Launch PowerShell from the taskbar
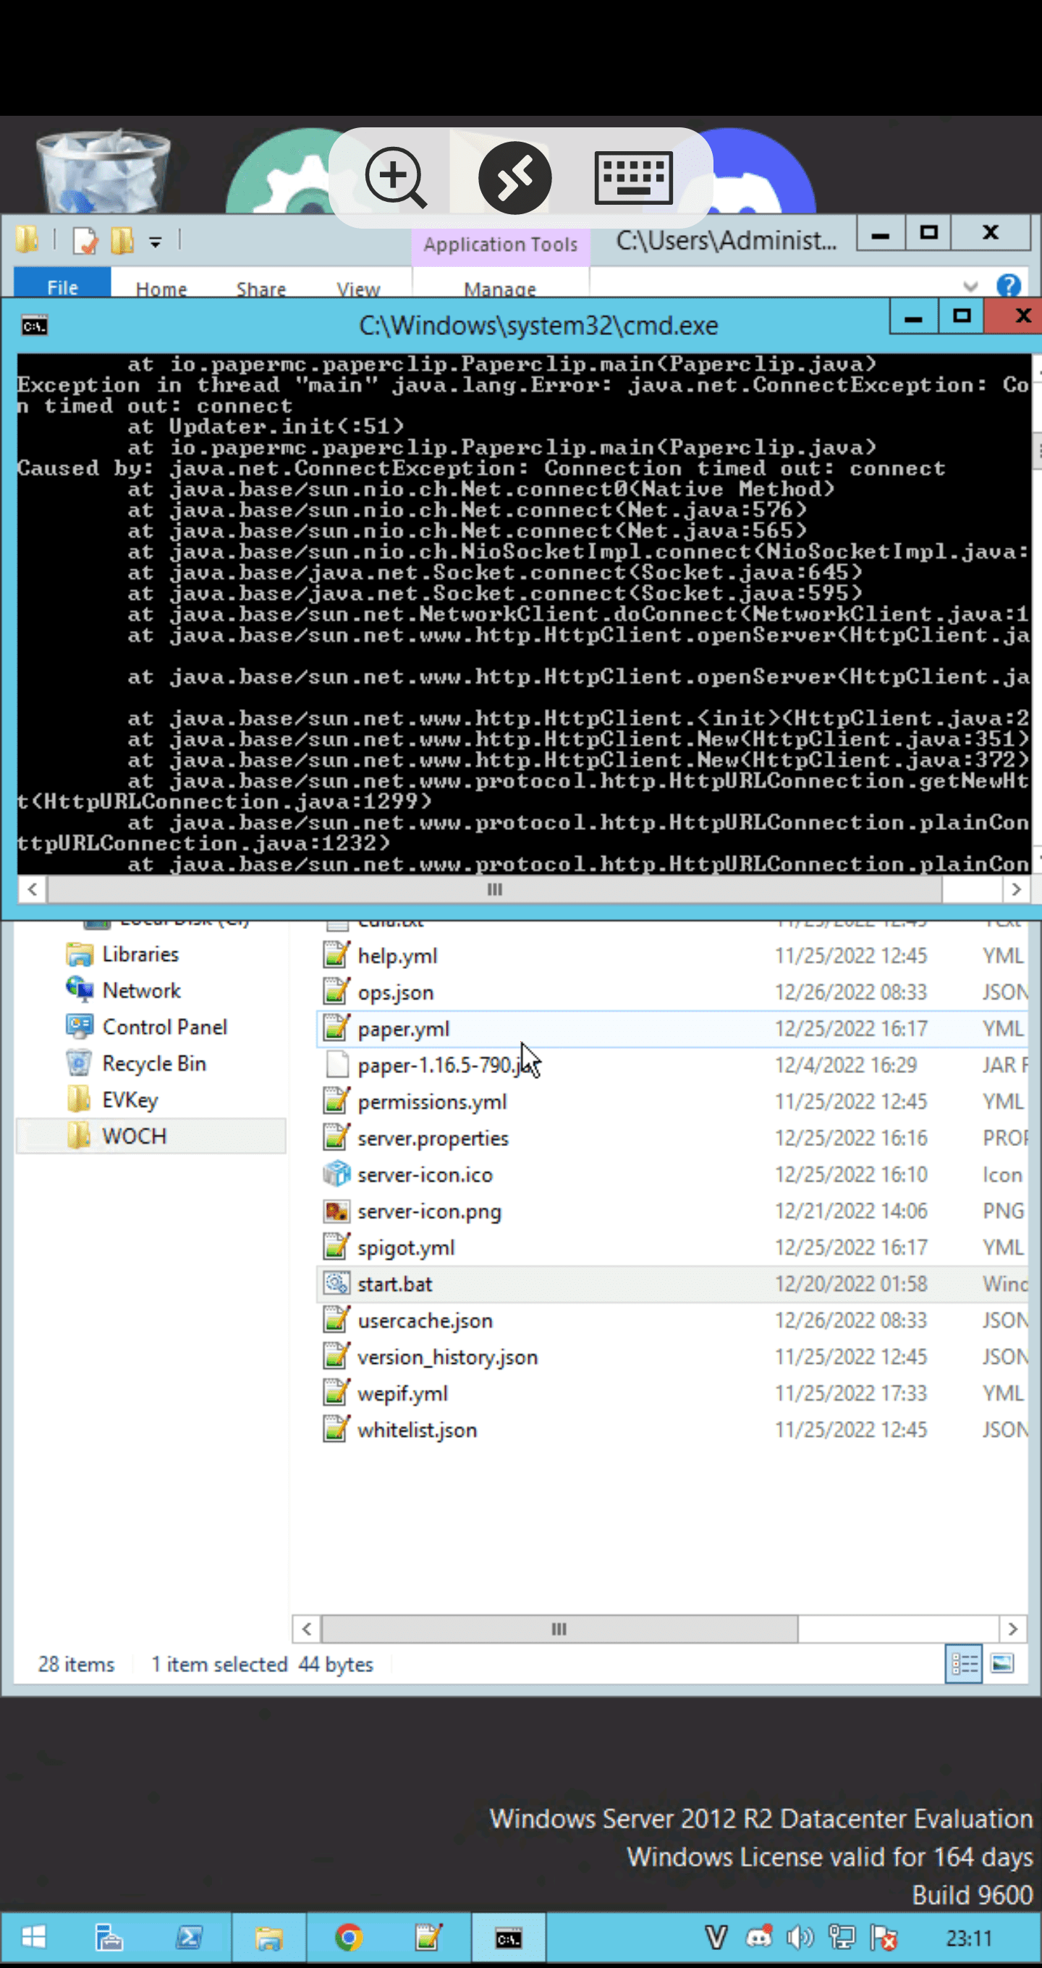 click(190, 1938)
